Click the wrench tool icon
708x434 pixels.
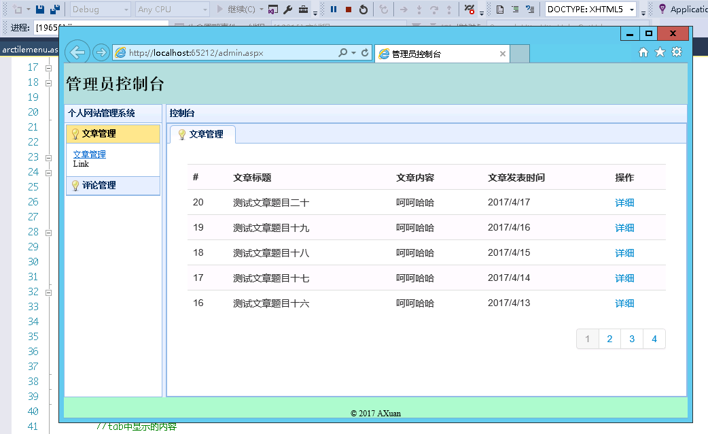[288, 9]
